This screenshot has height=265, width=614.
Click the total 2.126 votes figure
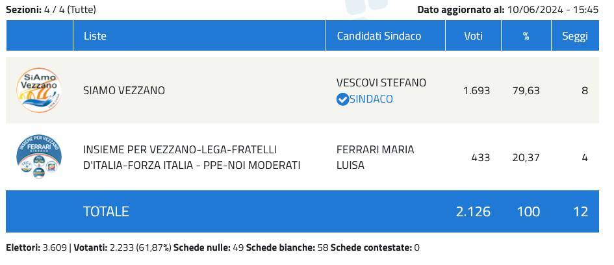click(473, 211)
